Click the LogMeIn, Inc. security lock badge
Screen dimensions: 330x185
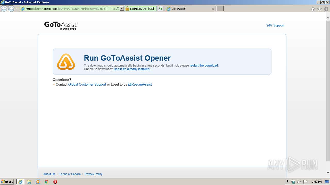tap(141, 9)
